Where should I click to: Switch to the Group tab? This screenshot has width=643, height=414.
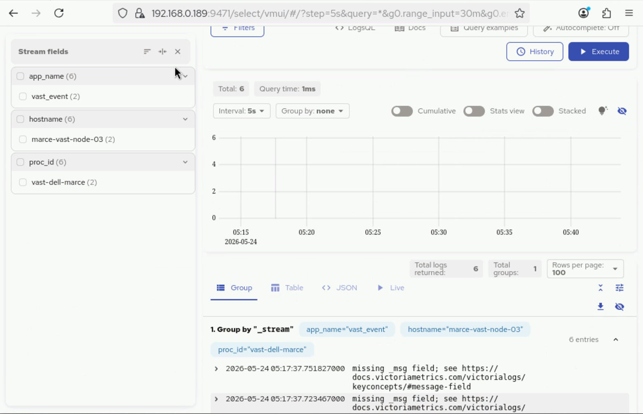pyautogui.click(x=234, y=288)
